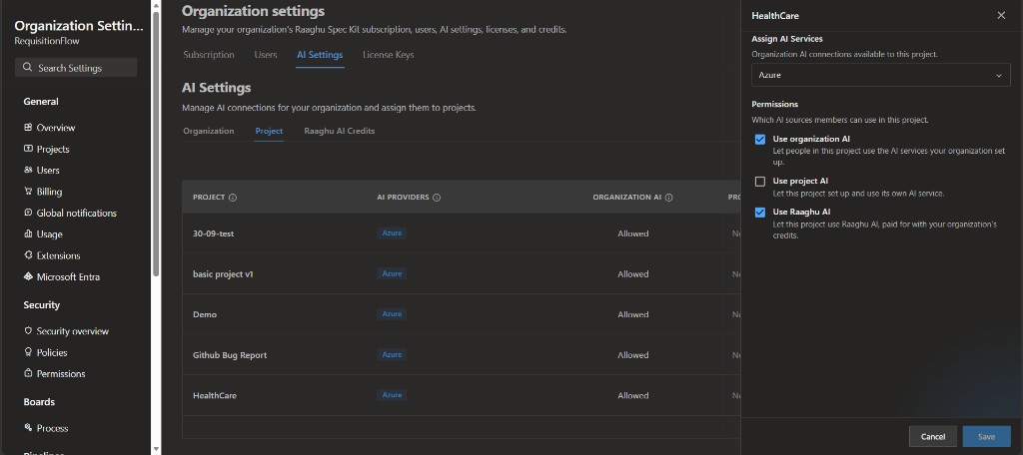Click Allowed in basic project v1 row

(x=632, y=274)
